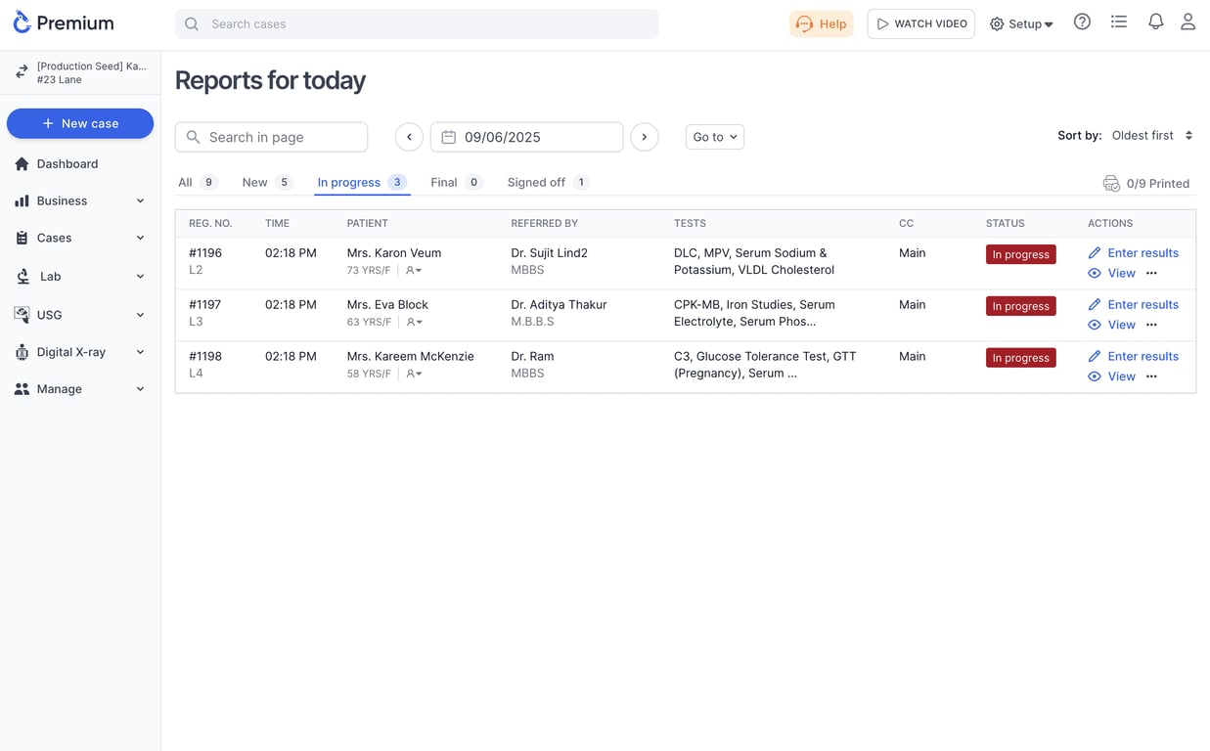Open the task list icon in header
This screenshot has width=1210, height=751.
tap(1119, 22)
